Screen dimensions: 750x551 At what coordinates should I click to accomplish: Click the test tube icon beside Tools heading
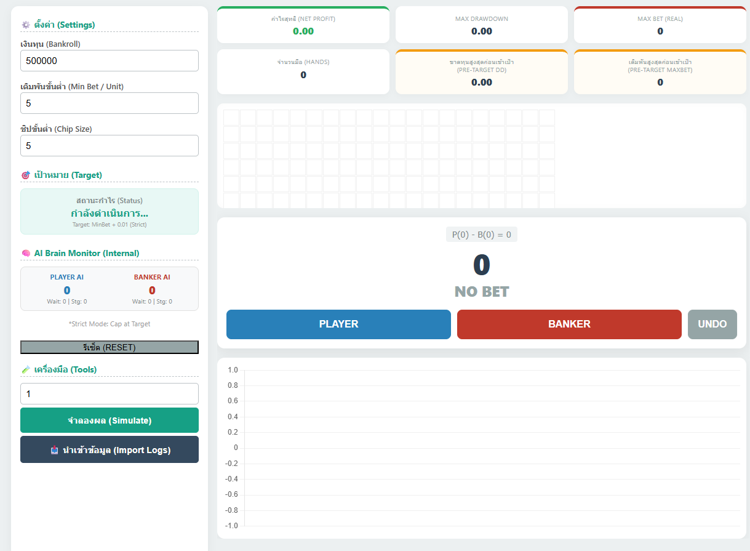[x=26, y=370]
